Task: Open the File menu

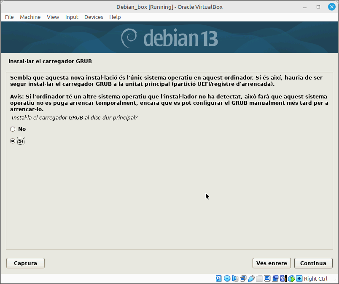Action: 9,17
